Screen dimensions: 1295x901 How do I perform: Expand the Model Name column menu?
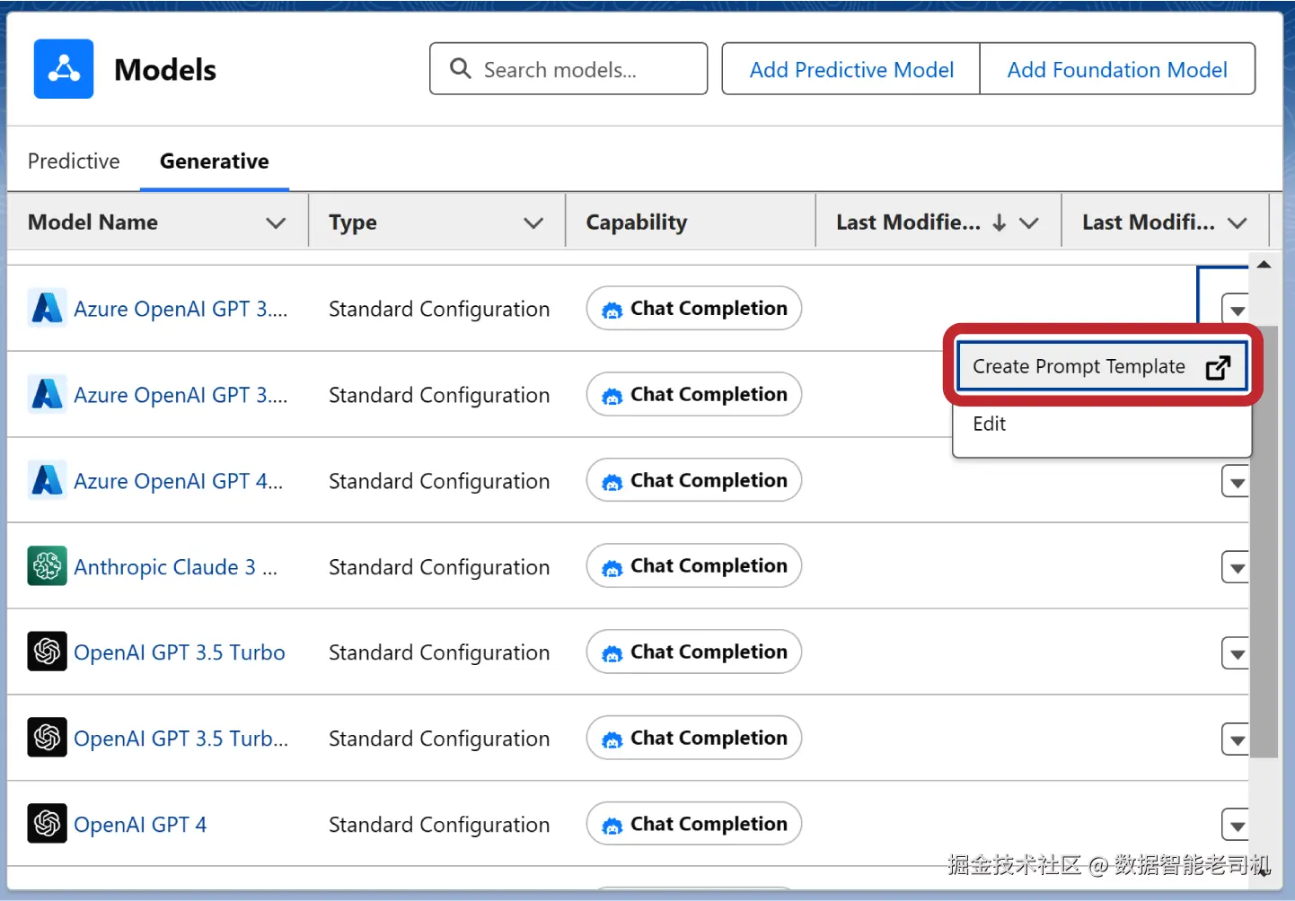[x=276, y=223]
